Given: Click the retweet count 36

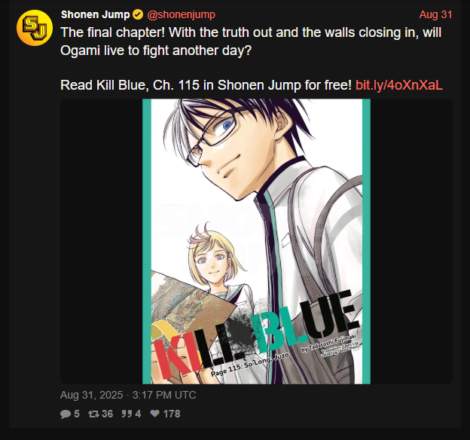Looking at the screenshot, I should coord(107,414).
